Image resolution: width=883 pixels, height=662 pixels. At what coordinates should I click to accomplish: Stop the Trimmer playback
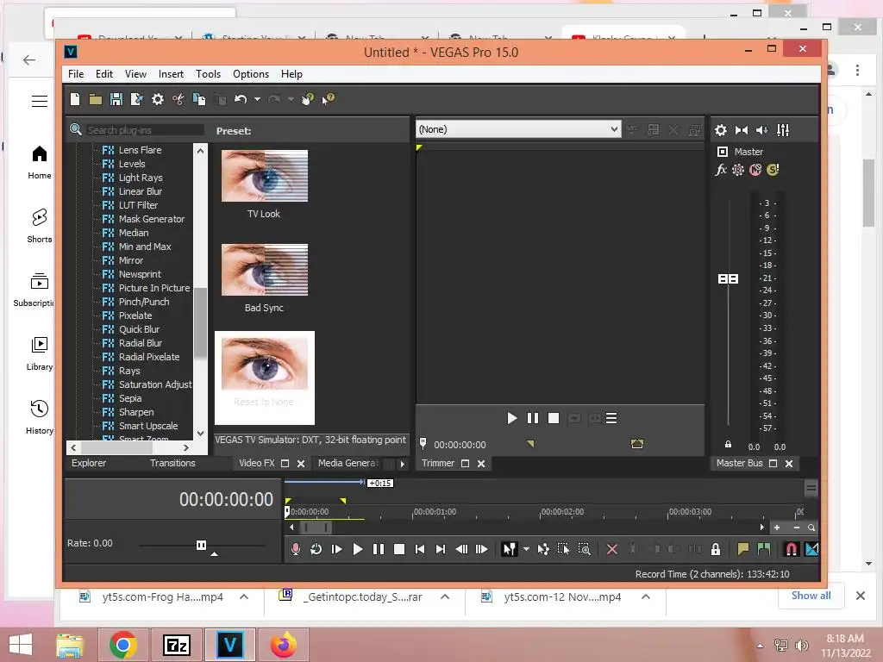tap(554, 418)
